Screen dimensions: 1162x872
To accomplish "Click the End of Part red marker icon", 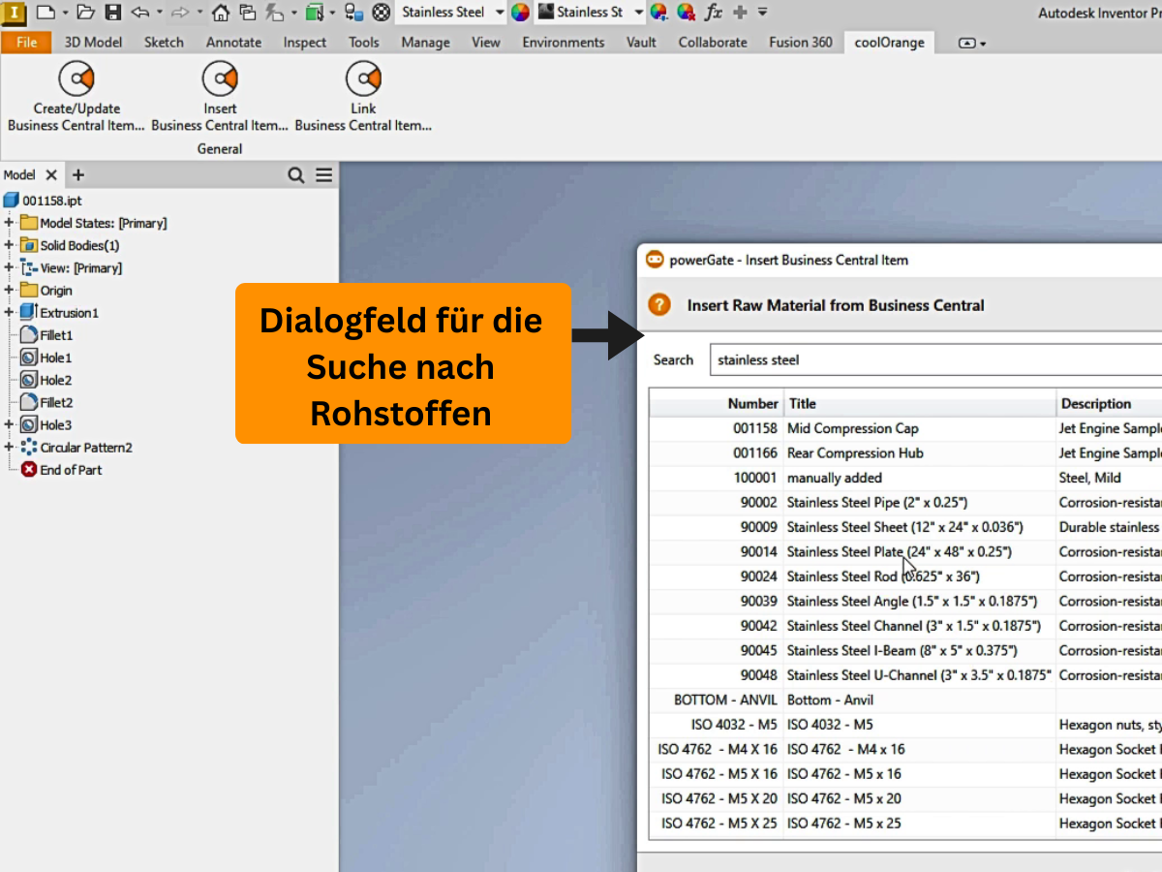I will click(29, 470).
